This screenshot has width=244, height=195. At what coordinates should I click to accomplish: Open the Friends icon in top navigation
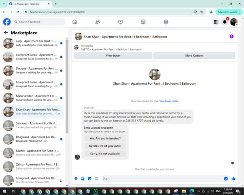click(x=98, y=22)
